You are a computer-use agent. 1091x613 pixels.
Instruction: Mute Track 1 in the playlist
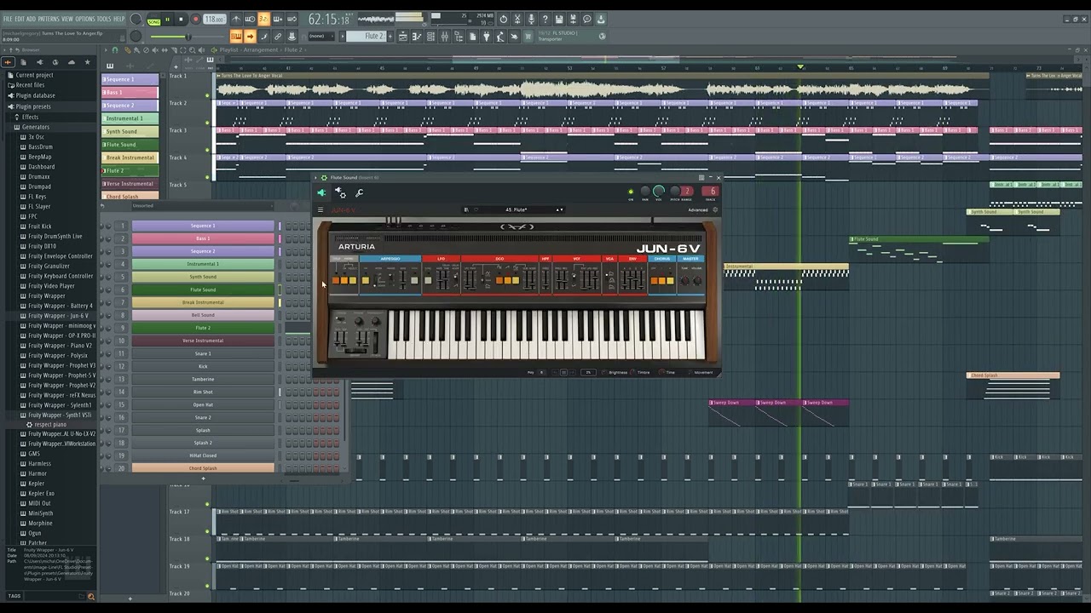[207, 95]
